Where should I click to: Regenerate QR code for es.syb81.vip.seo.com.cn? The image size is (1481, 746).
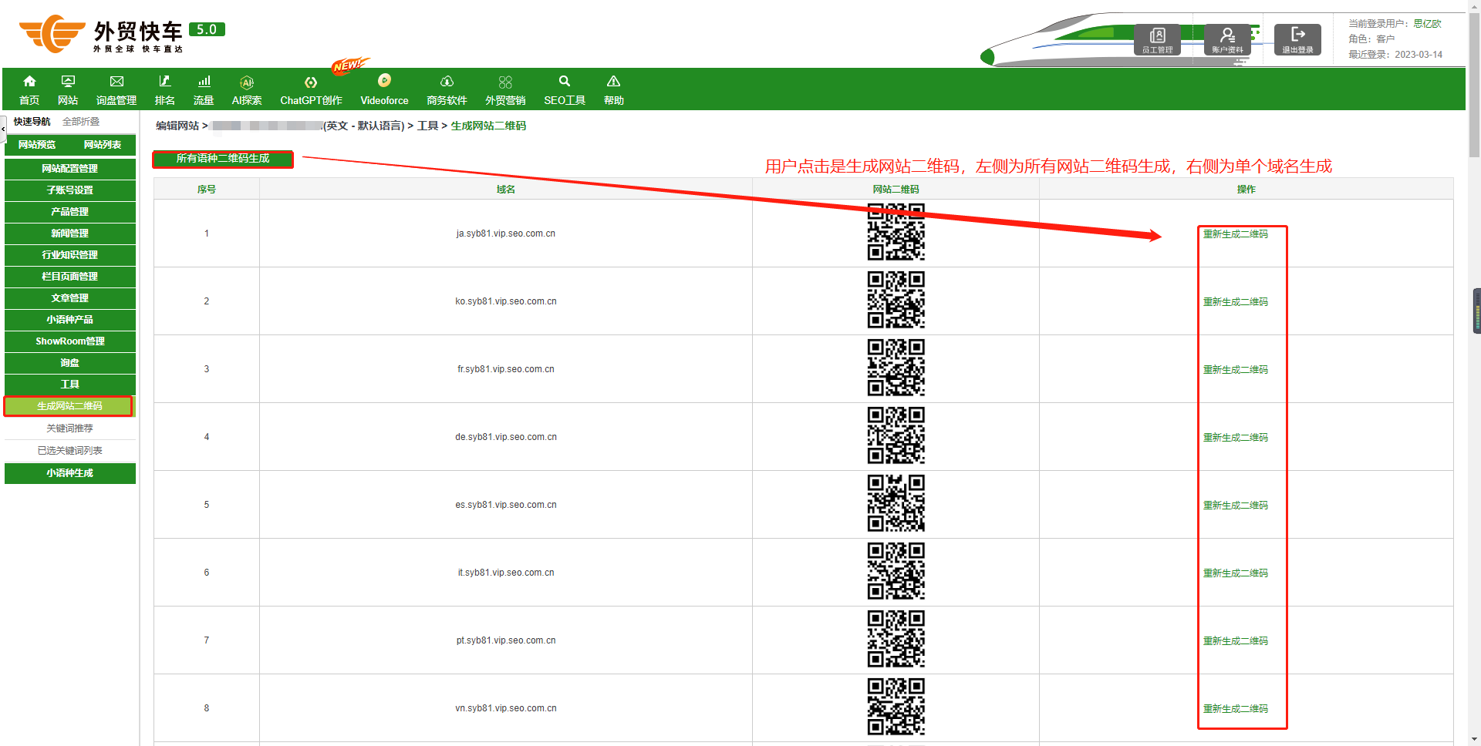click(x=1235, y=506)
